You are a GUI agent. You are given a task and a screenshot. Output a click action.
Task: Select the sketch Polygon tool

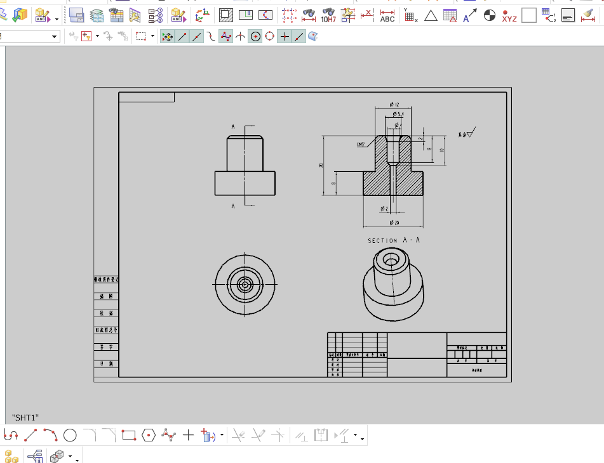pyautogui.click(x=149, y=435)
